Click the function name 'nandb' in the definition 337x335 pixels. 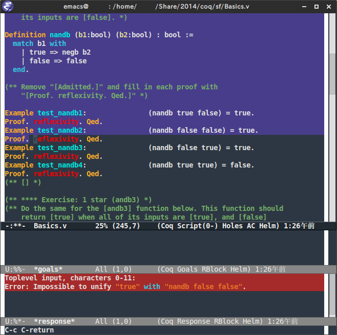(60, 35)
